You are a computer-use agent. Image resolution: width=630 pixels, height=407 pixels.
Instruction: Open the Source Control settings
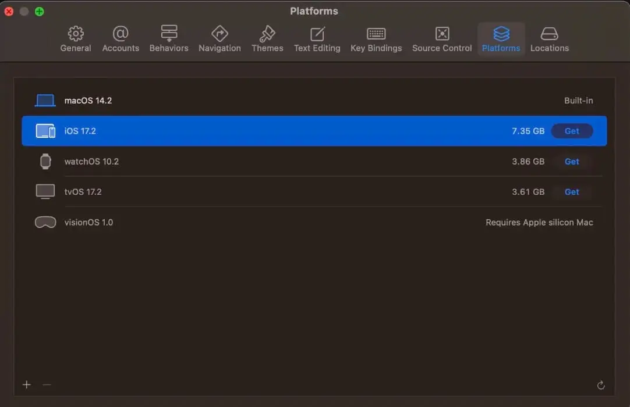(442, 38)
